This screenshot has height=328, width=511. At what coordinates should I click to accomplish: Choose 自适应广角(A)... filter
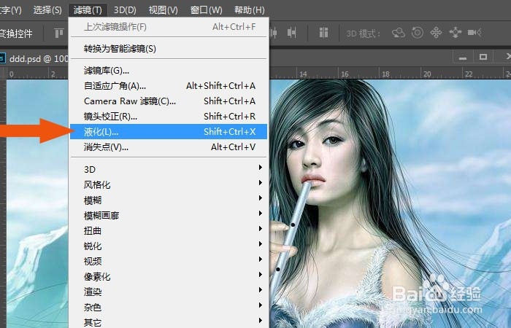tap(169, 86)
